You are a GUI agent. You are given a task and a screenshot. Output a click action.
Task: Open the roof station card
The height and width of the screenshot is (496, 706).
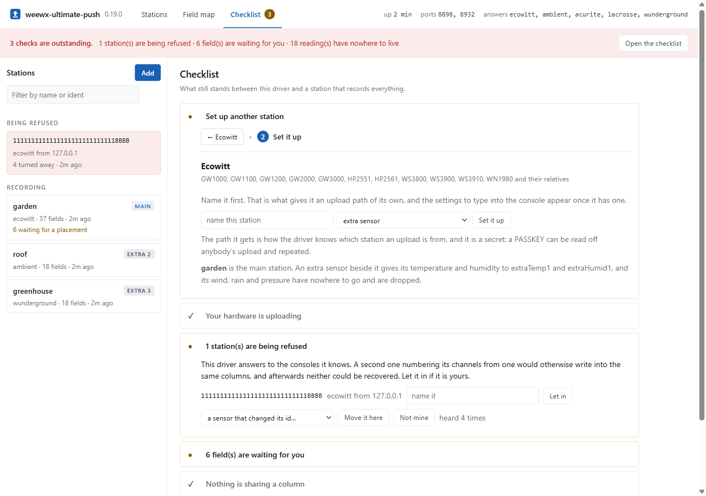84,260
